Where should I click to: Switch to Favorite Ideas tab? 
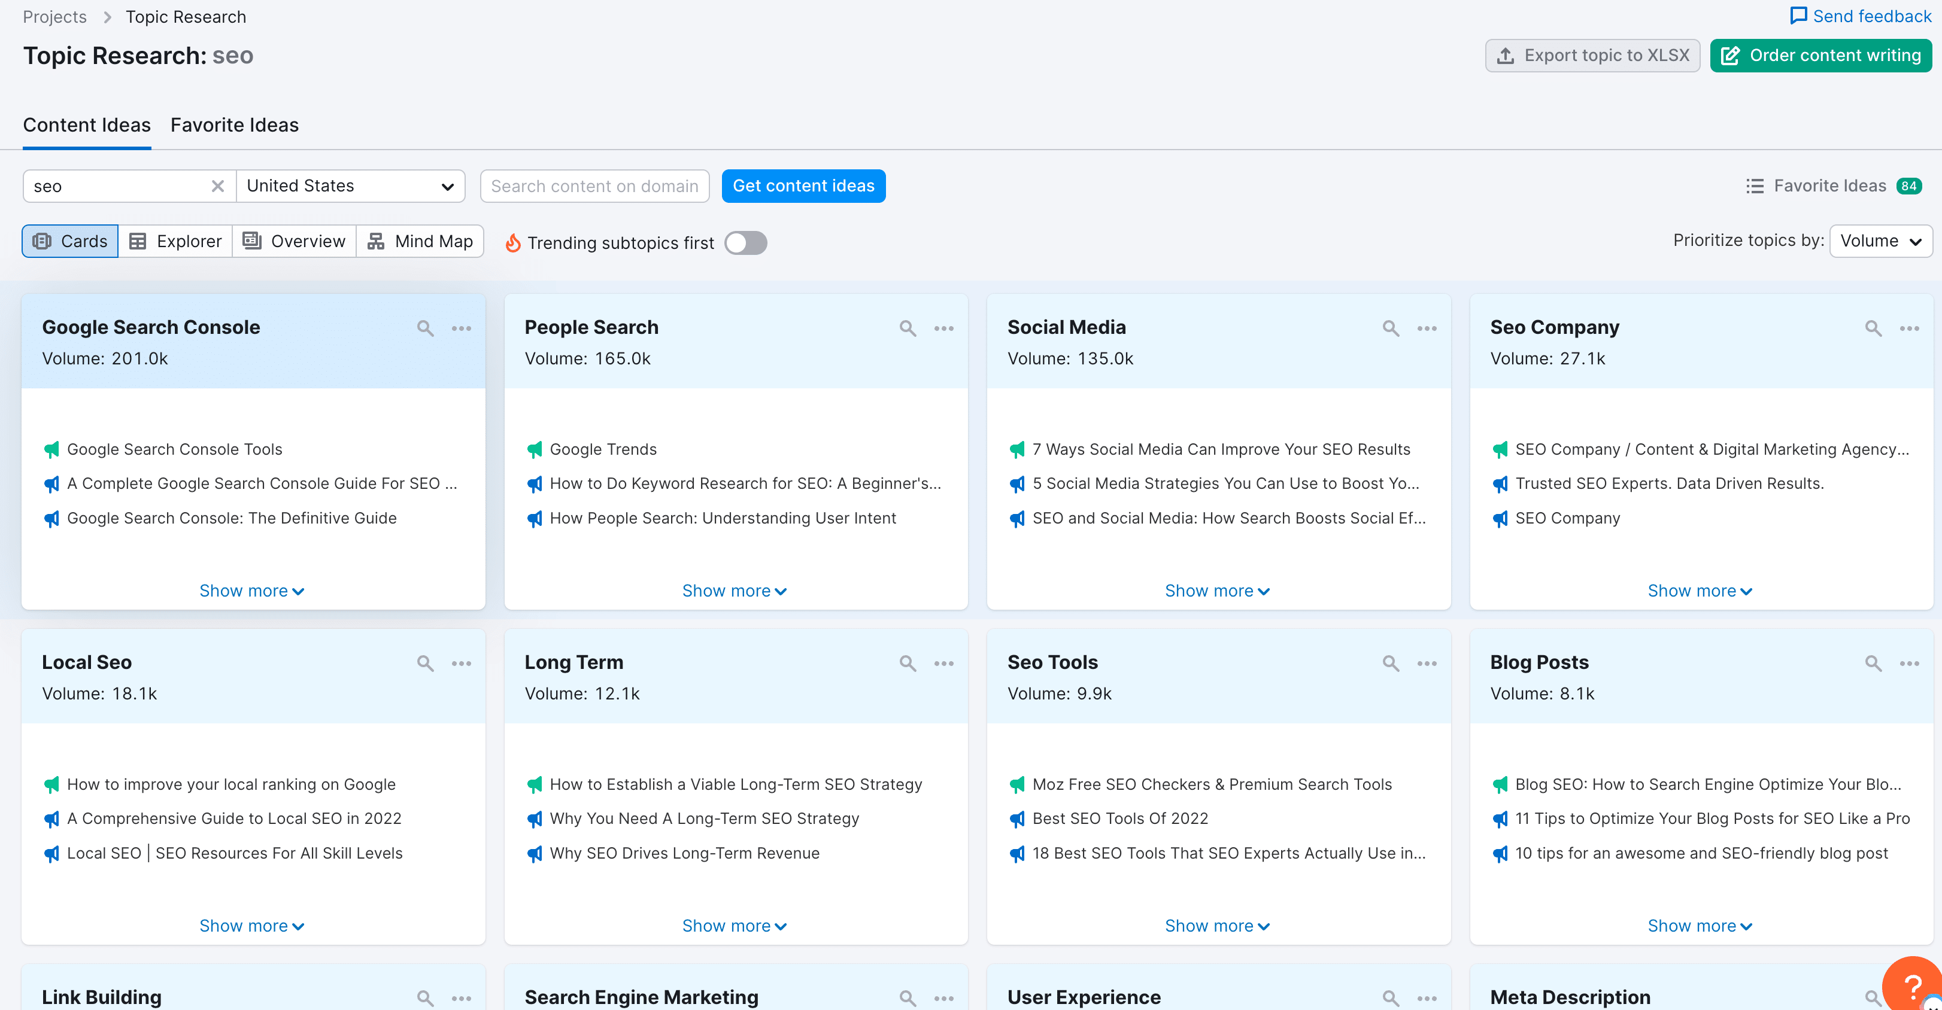pyautogui.click(x=235, y=125)
